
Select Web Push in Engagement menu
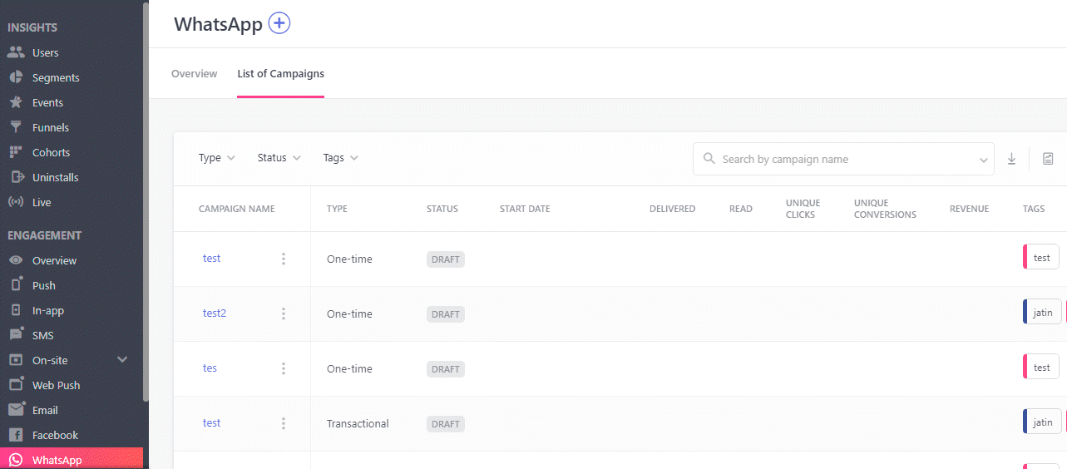pyautogui.click(x=57, y=385)
